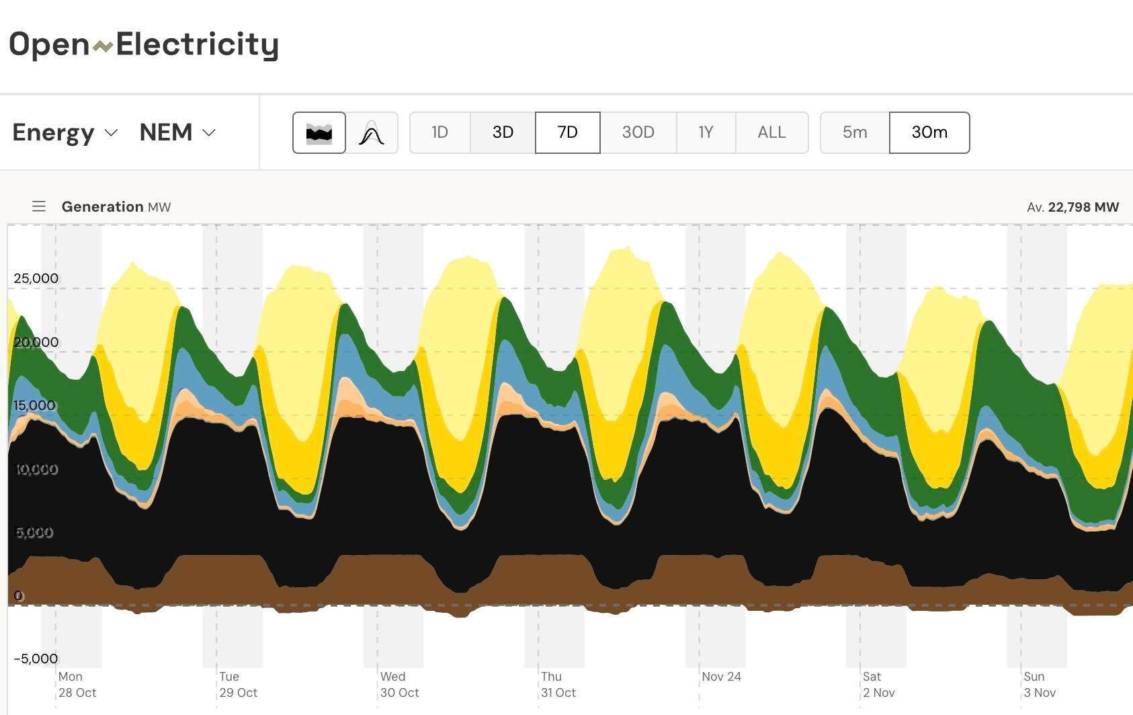
Task: Click the Nov 24 axis label
Action: coord(722,677)
